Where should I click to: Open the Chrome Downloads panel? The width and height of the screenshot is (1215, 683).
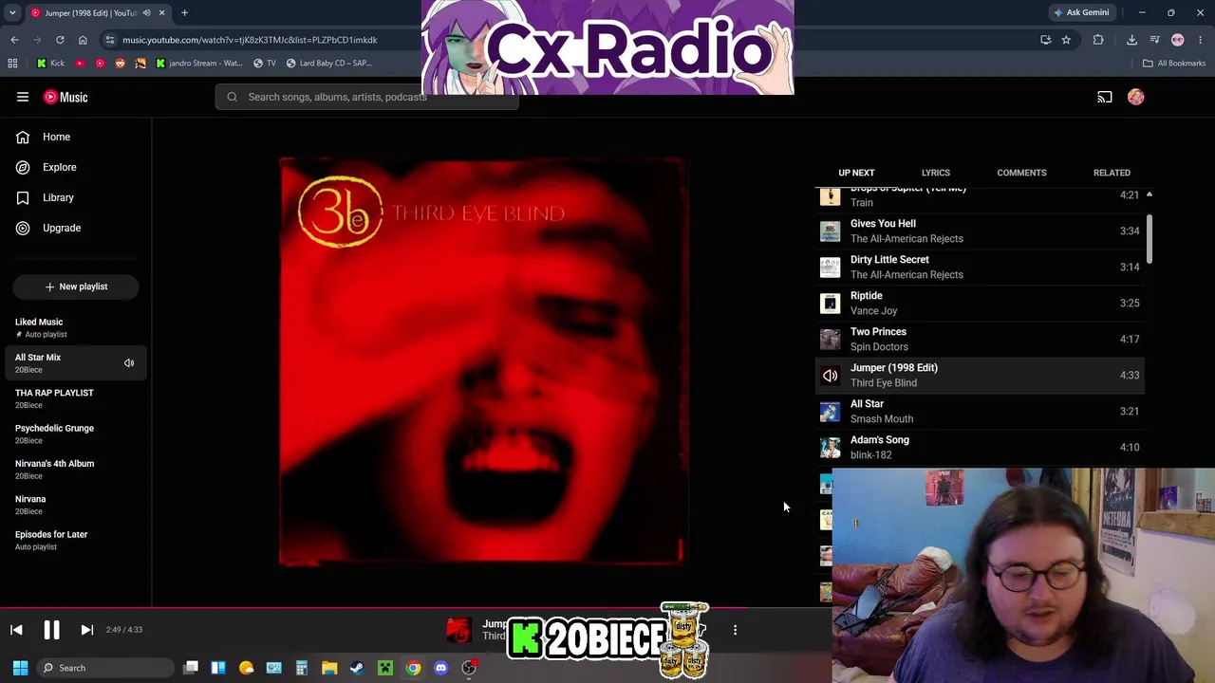point(1131,40)
